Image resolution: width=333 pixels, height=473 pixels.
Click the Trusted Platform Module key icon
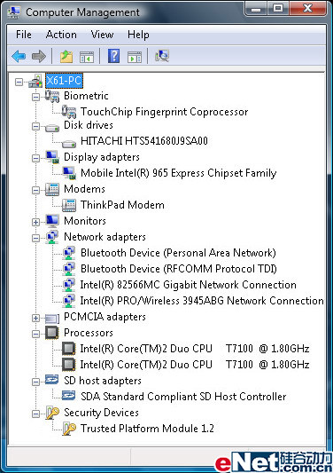pos(69,429)
